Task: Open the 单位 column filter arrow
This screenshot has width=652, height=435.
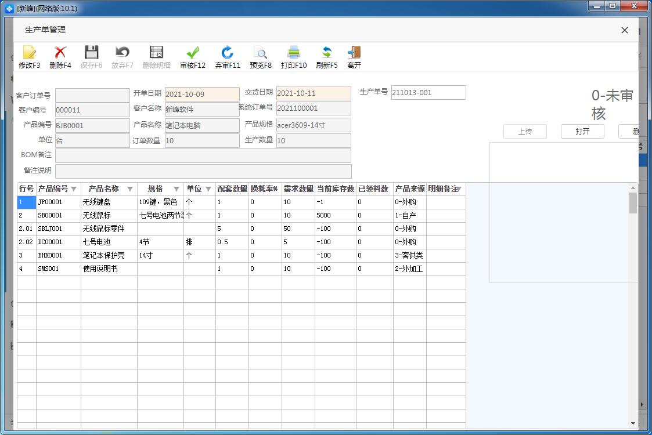Action: click(208, 189)
